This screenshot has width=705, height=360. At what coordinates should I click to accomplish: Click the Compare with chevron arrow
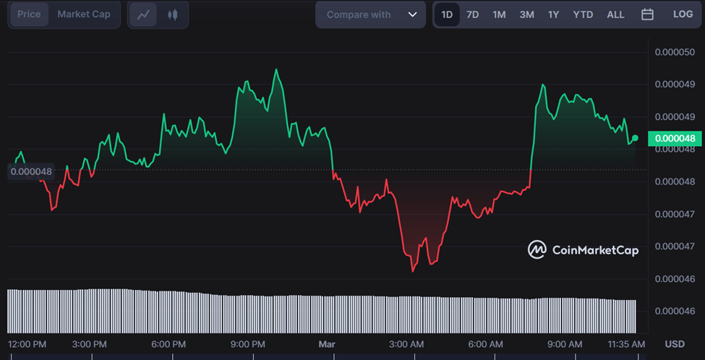(x=412, y=14)
